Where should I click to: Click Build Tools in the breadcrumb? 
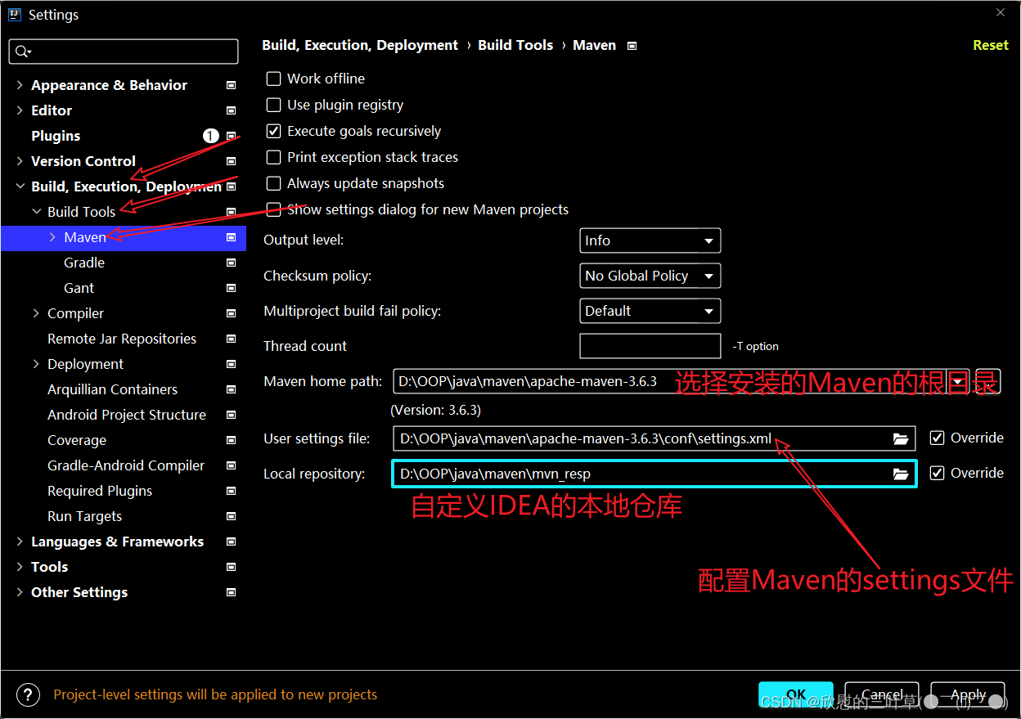(515, 45)
